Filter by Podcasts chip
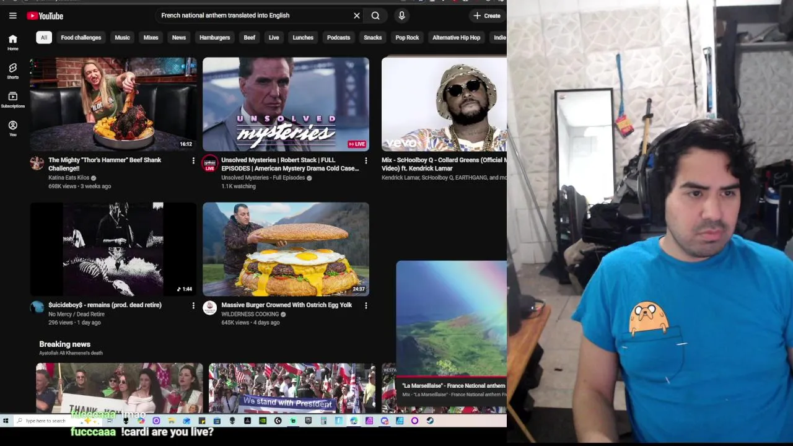Viewport: 793px width, 446px height. pyautogui.click(x=338, y=37)
